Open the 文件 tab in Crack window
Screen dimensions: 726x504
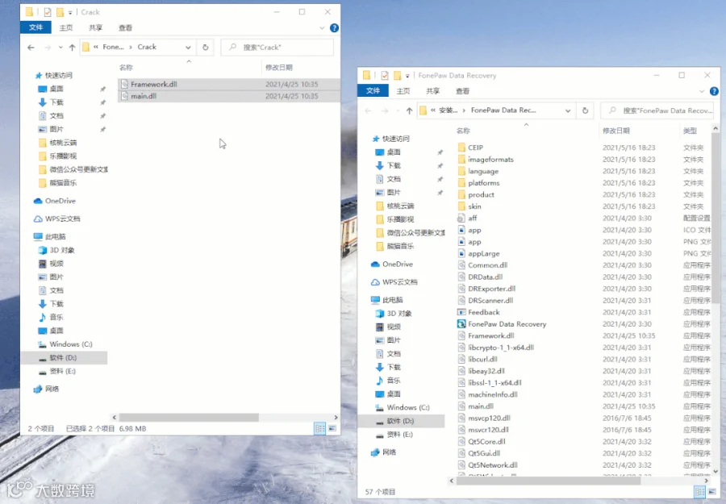(x=35, y=27)
